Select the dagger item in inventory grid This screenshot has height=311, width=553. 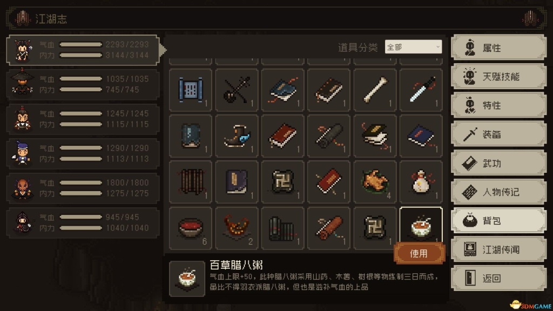(x=421, y=90)
